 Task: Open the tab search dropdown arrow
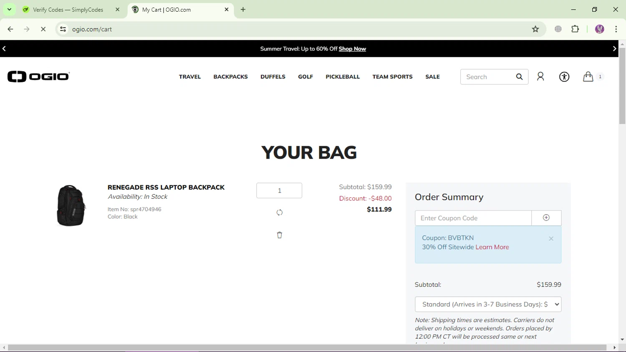click(9, 9)
